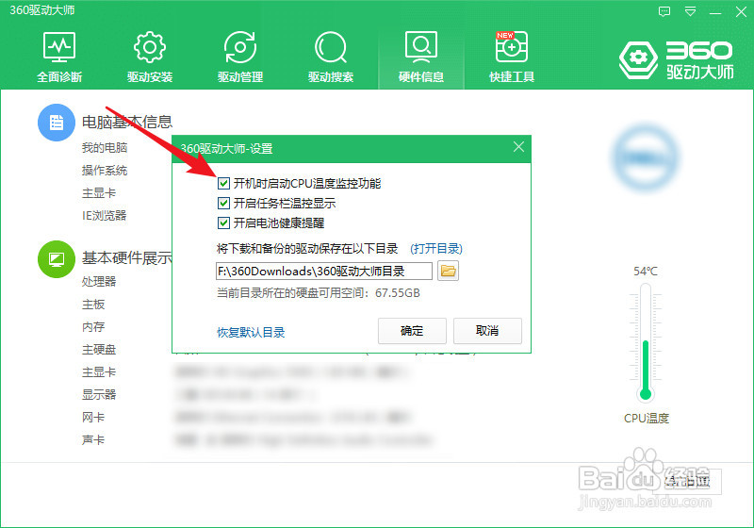Toggle 开启任务栏温控显示 checkbox

(223, 203)
